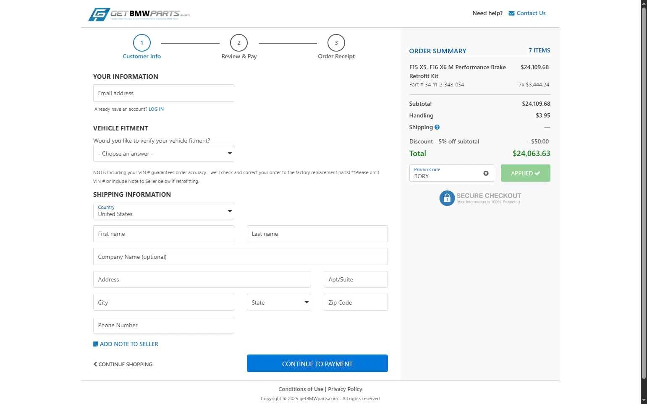647x404 pixels.
Task: Click the shipping help question mark icon
Action: pyautogui.click(x=437, y=127)
